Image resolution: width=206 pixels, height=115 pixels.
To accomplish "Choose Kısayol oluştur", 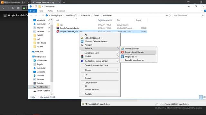I will pos(100,83).
